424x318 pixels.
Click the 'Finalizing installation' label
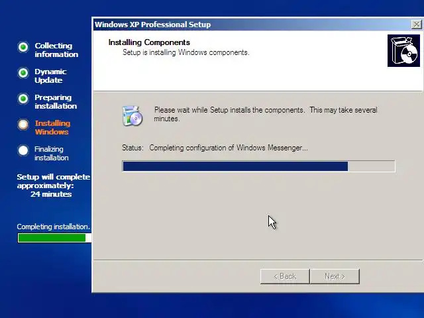[x=52, y=153]
